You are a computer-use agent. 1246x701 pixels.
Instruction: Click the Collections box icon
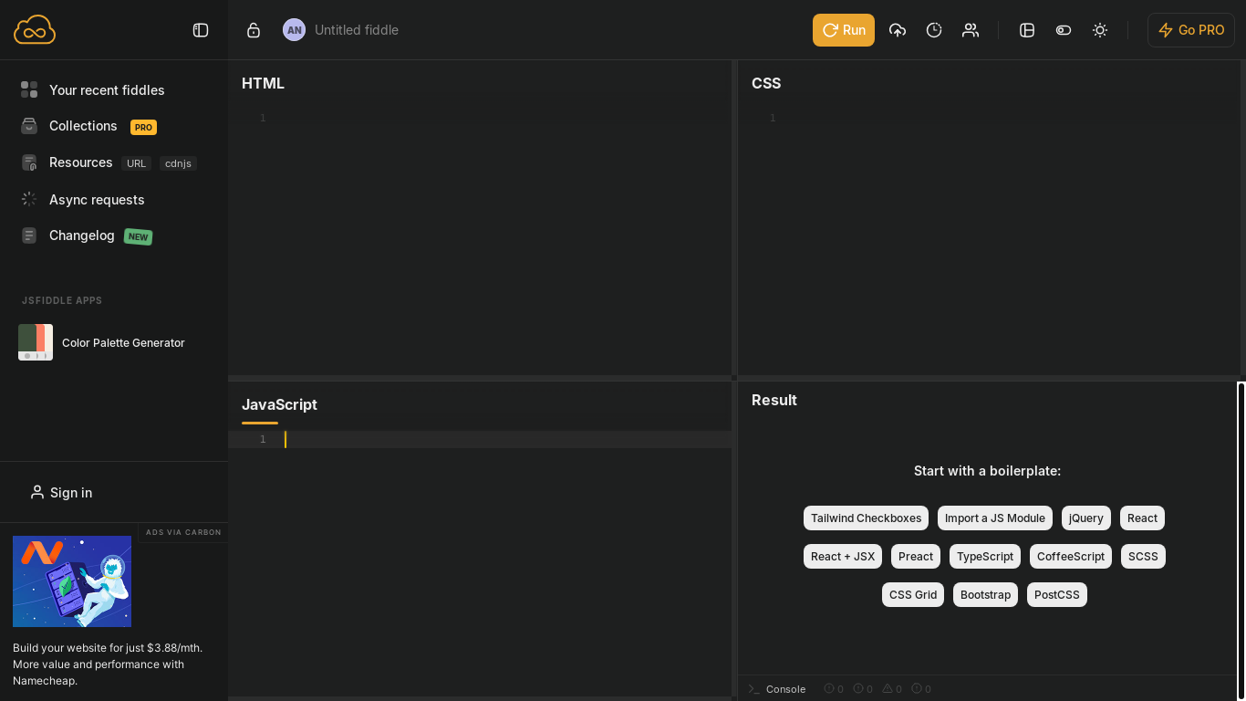point(29,126)
